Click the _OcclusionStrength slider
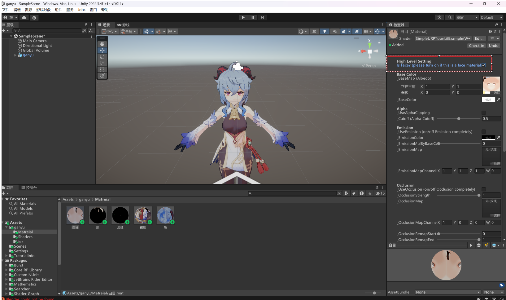The height and width of the screenshot is (300, 506). coord(459,195)
